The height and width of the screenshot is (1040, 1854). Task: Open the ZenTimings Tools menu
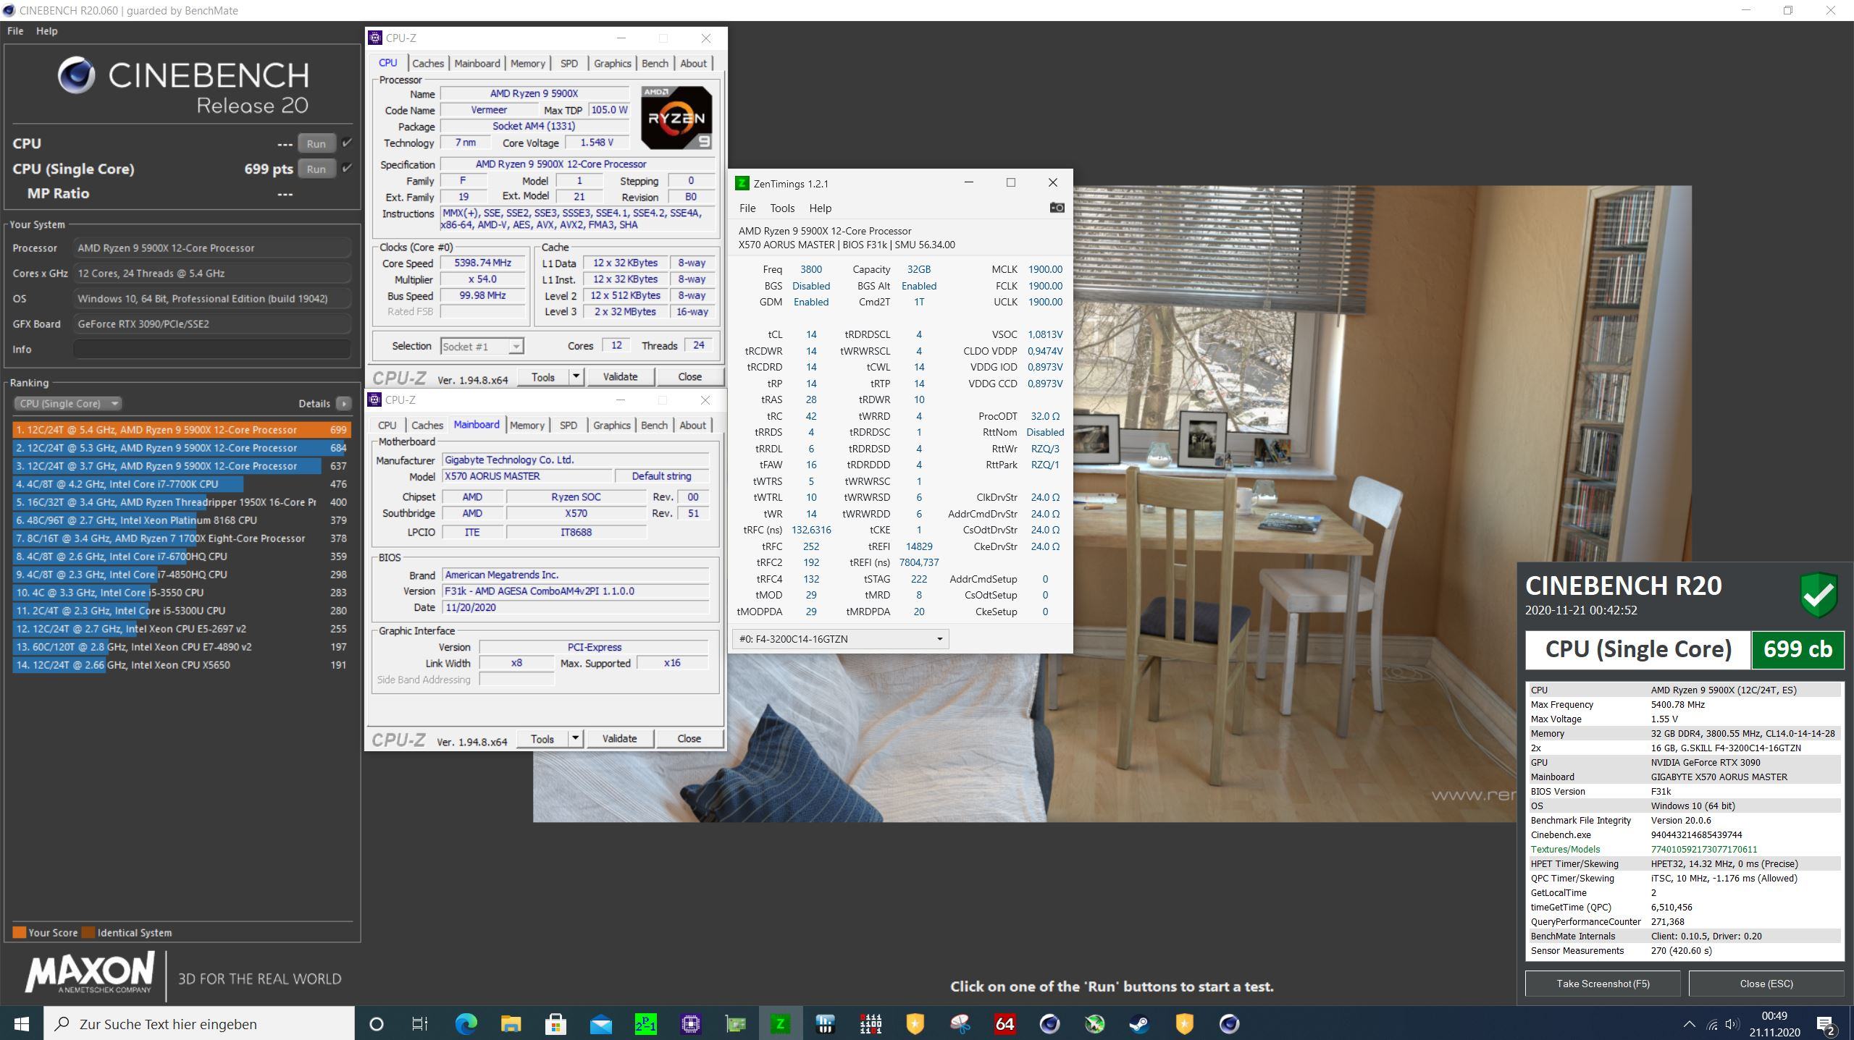(x=781, y=208)
